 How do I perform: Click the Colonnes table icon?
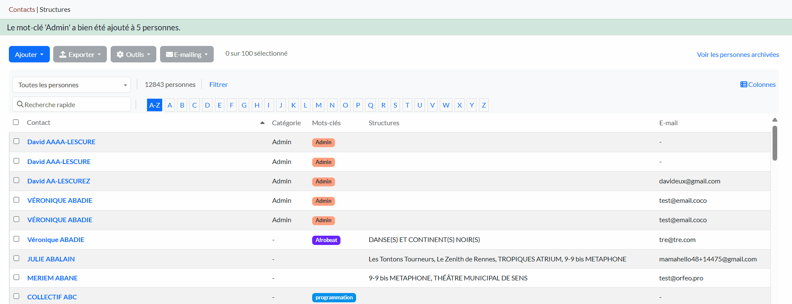point(743,85)
